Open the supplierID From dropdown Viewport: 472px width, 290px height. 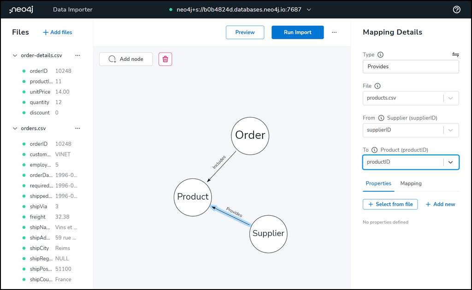click(451, 130)
